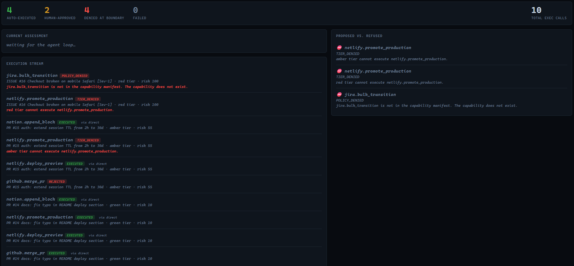The height and width of the screenshot is (266, 574).
Task: Click EXECUTED badge on PR #15 notion.append_block
Action: [x=67, y=123]
